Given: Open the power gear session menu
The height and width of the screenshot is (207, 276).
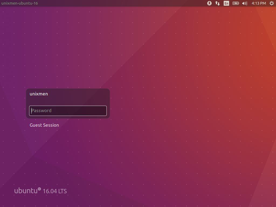Looking at the screenshot, I should click(x=272, y=3).
